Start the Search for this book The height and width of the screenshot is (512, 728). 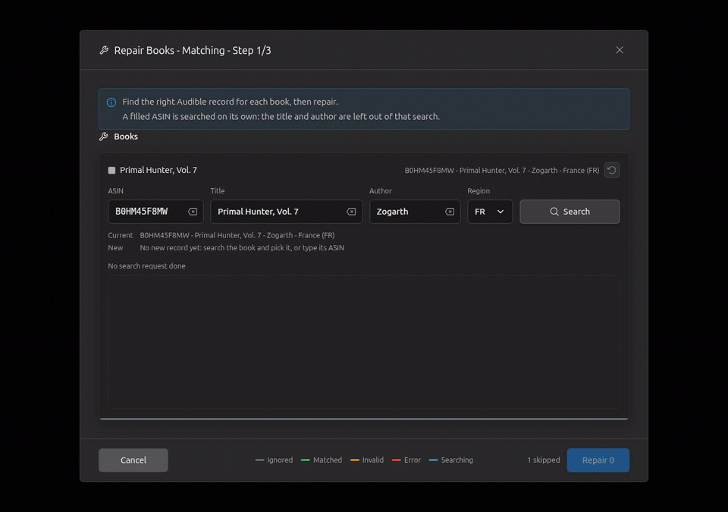[570, 212]
